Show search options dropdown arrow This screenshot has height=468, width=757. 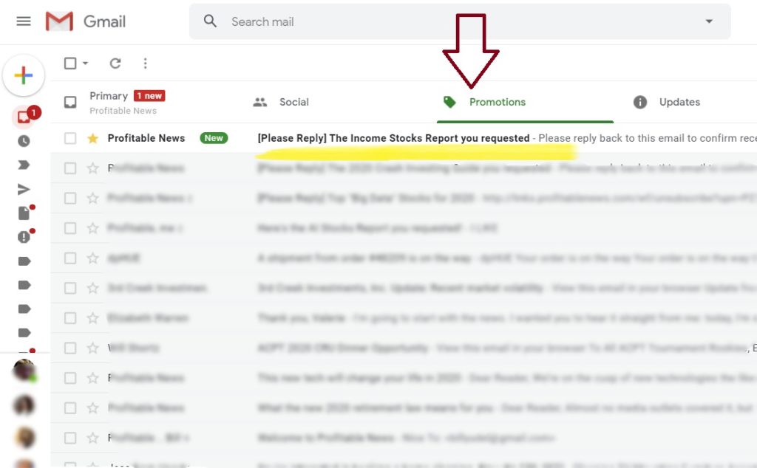[709, 21]
